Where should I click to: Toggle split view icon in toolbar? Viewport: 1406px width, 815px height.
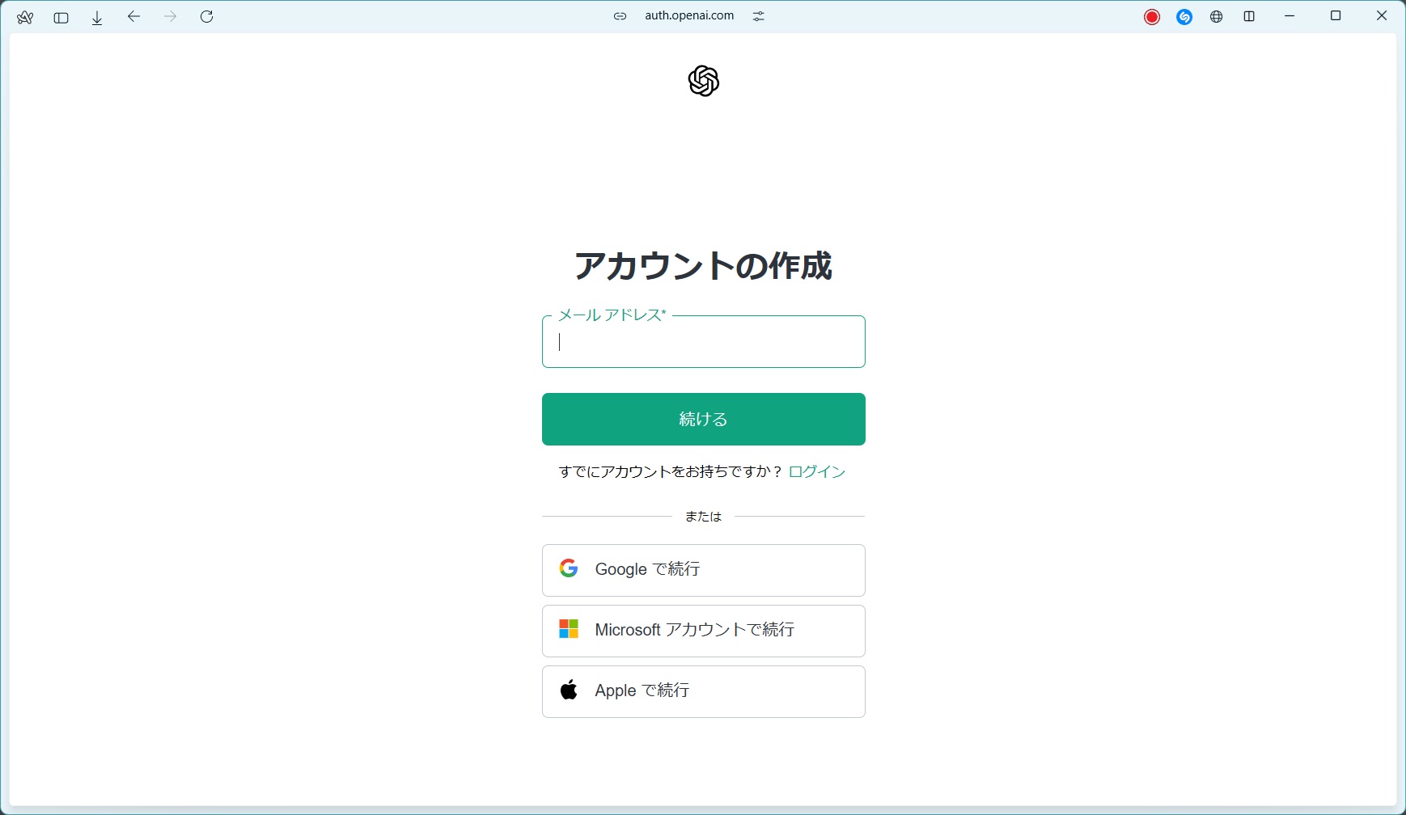tap(1249, 17)
